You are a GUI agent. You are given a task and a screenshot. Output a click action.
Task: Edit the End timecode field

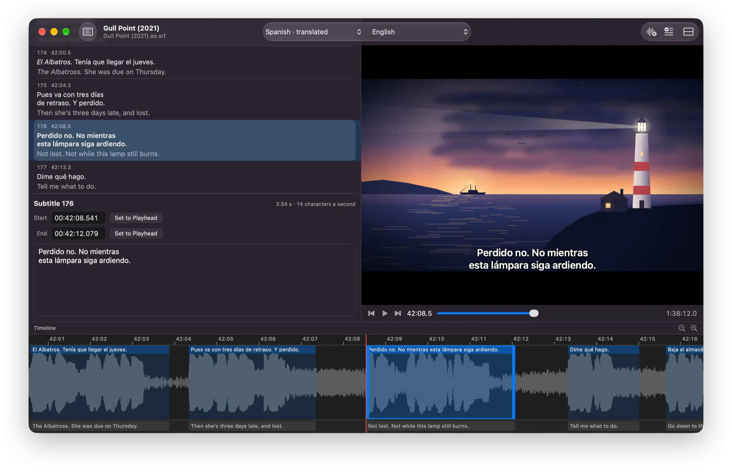78,234
